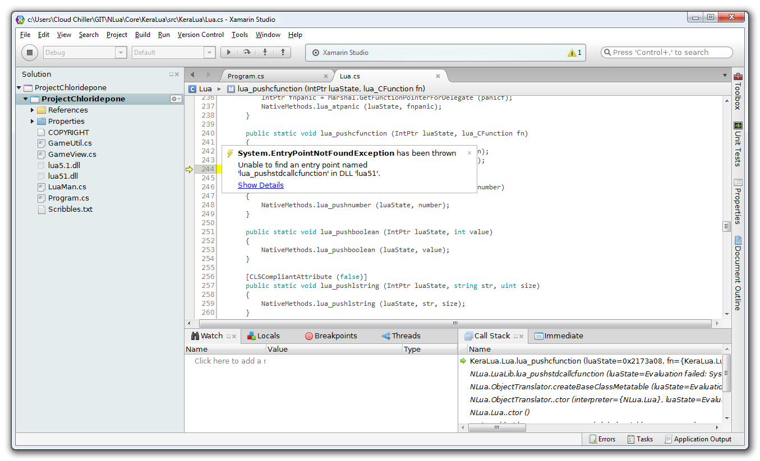Viewport: 760px width, 461px height.
Task: Collapse the ProjectChloridepone solution node
Action: point(19,88)
